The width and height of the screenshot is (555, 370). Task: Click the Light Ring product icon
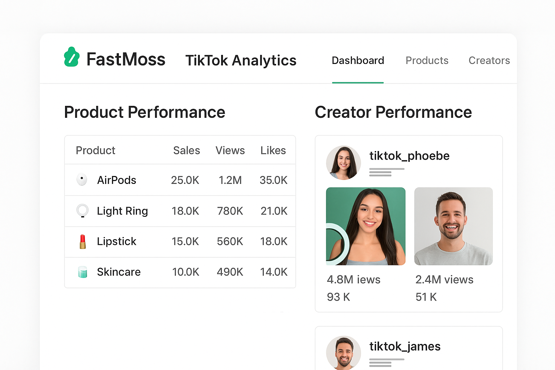(x=82, y=210)
